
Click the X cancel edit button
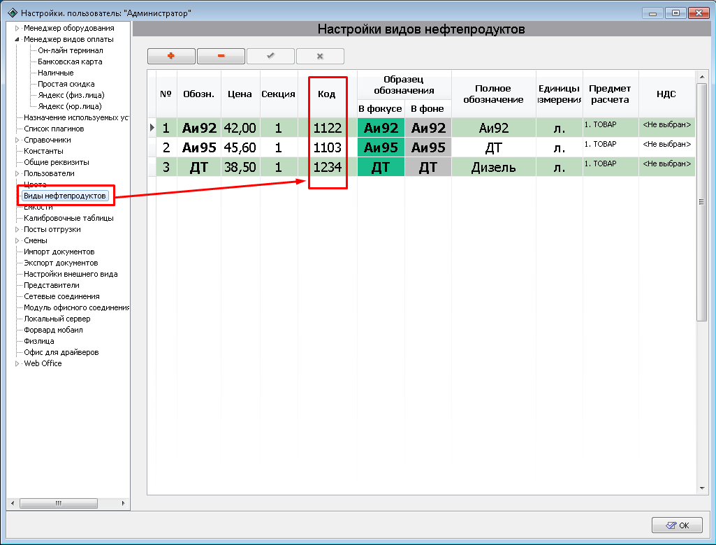tap(320, 56)
